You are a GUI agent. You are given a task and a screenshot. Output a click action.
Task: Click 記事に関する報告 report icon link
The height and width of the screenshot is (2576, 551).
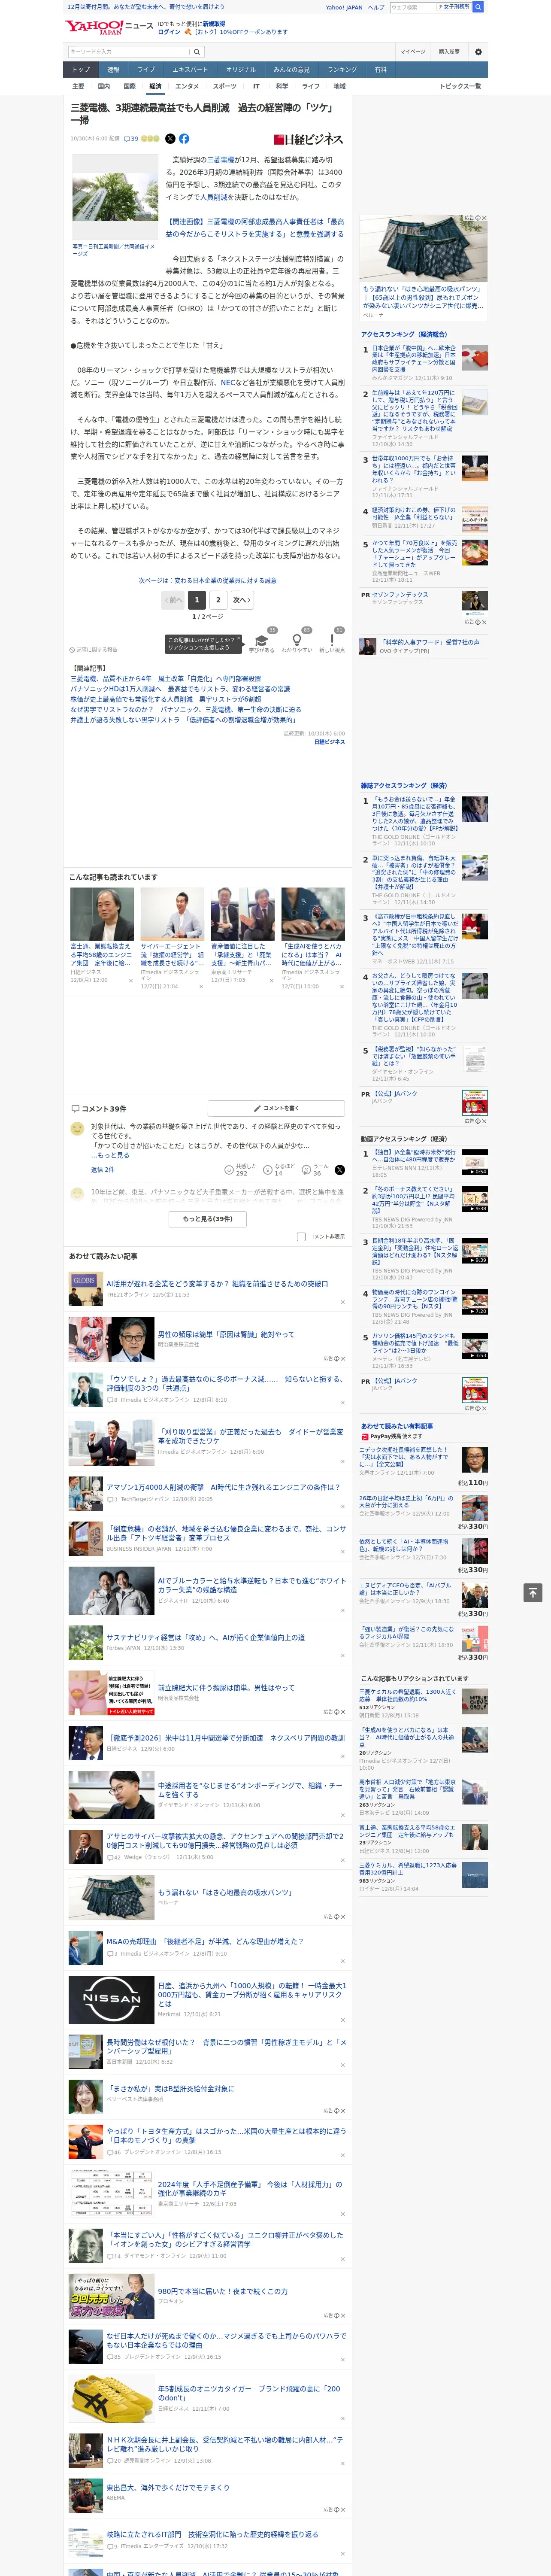click(93, 649)
